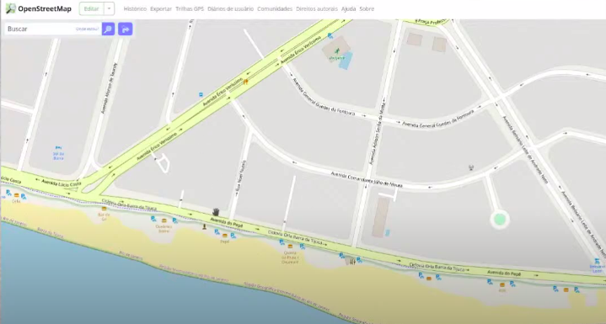Click the cutlery icon on the beachfront
The height and width of the screenshot is (324, 606).
coord(352,262)
